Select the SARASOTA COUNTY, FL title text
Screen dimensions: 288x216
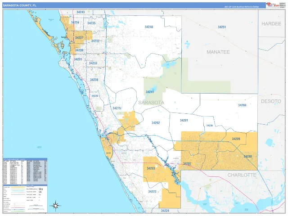point(20,5)
